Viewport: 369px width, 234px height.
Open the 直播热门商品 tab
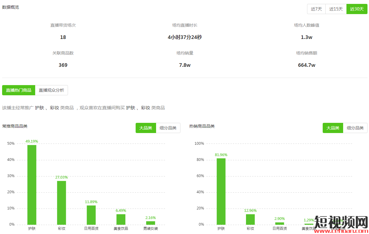coord(19,90)
